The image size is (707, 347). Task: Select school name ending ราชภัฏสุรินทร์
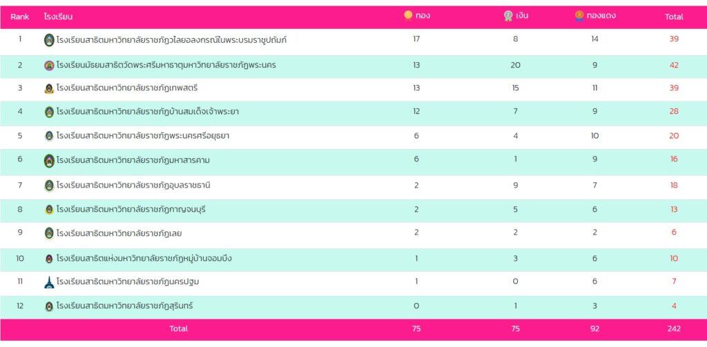[x=124, y=306]
